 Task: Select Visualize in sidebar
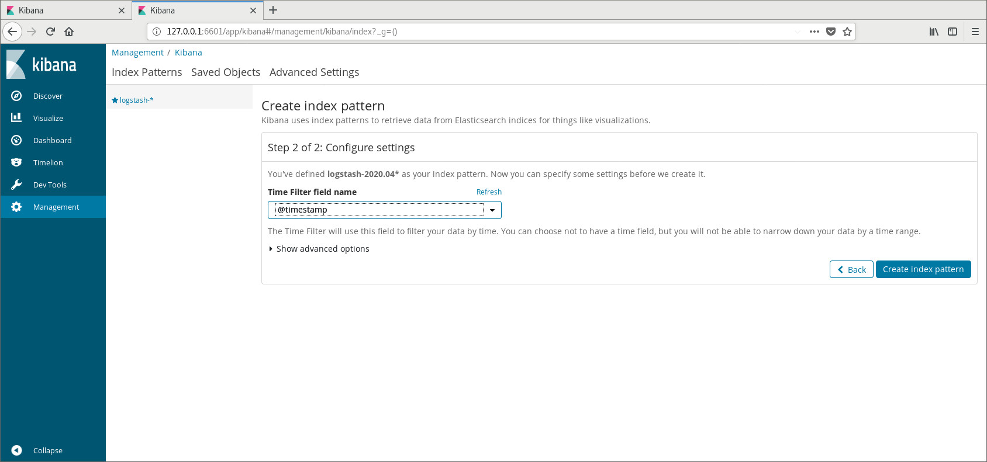(x=48, y=119)
